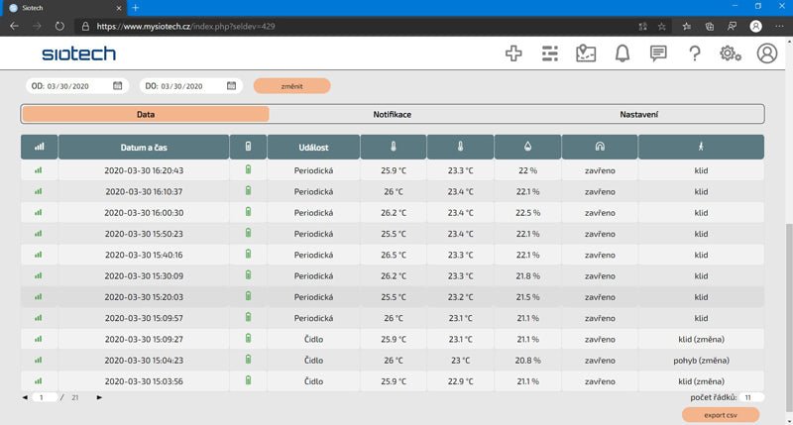Switch to the Notifikace tab

point(392,114)
